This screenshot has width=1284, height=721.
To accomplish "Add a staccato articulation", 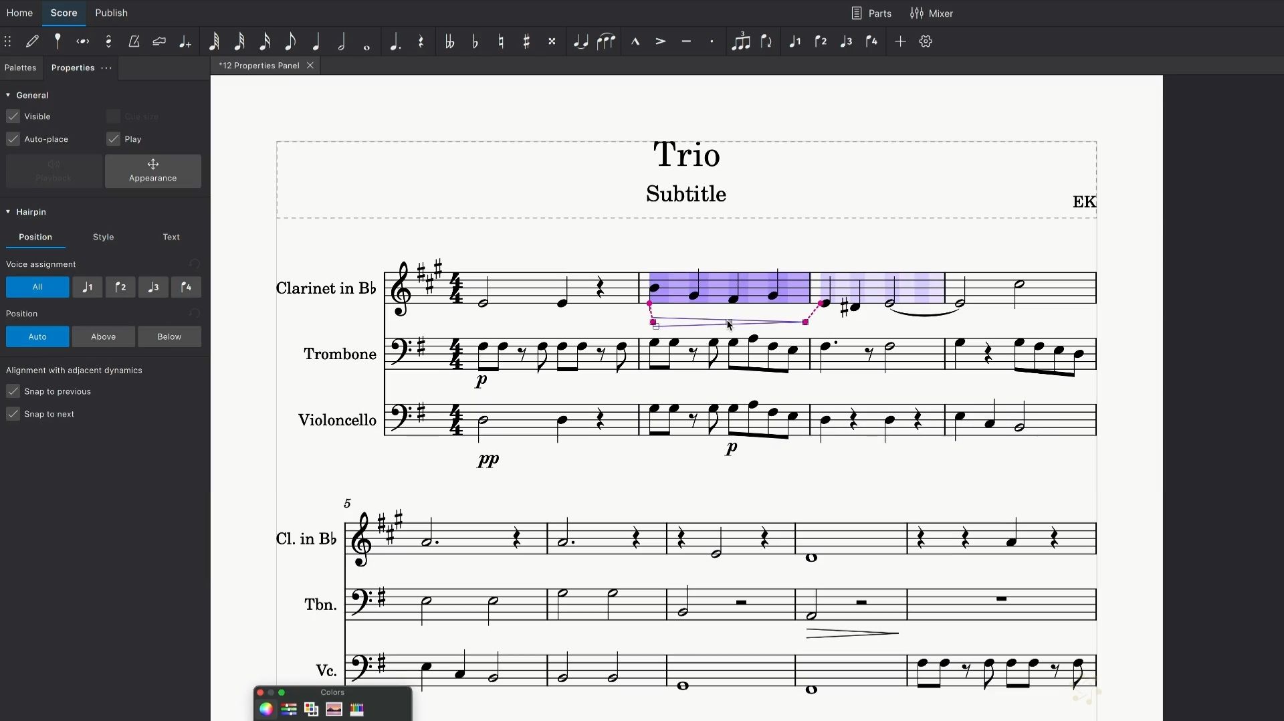I will point(712,41).
